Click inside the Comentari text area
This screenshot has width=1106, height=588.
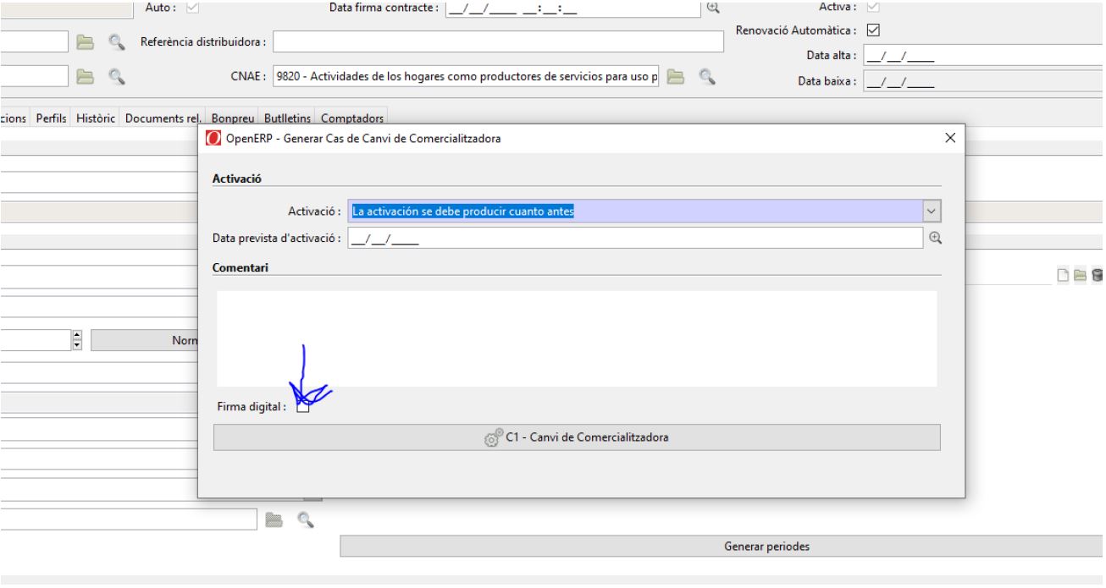coord(576,338)
